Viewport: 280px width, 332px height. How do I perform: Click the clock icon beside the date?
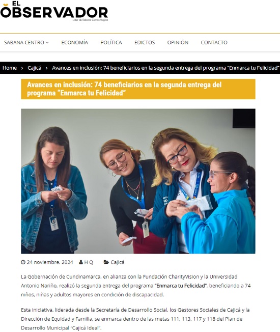[x=23, y=262]
